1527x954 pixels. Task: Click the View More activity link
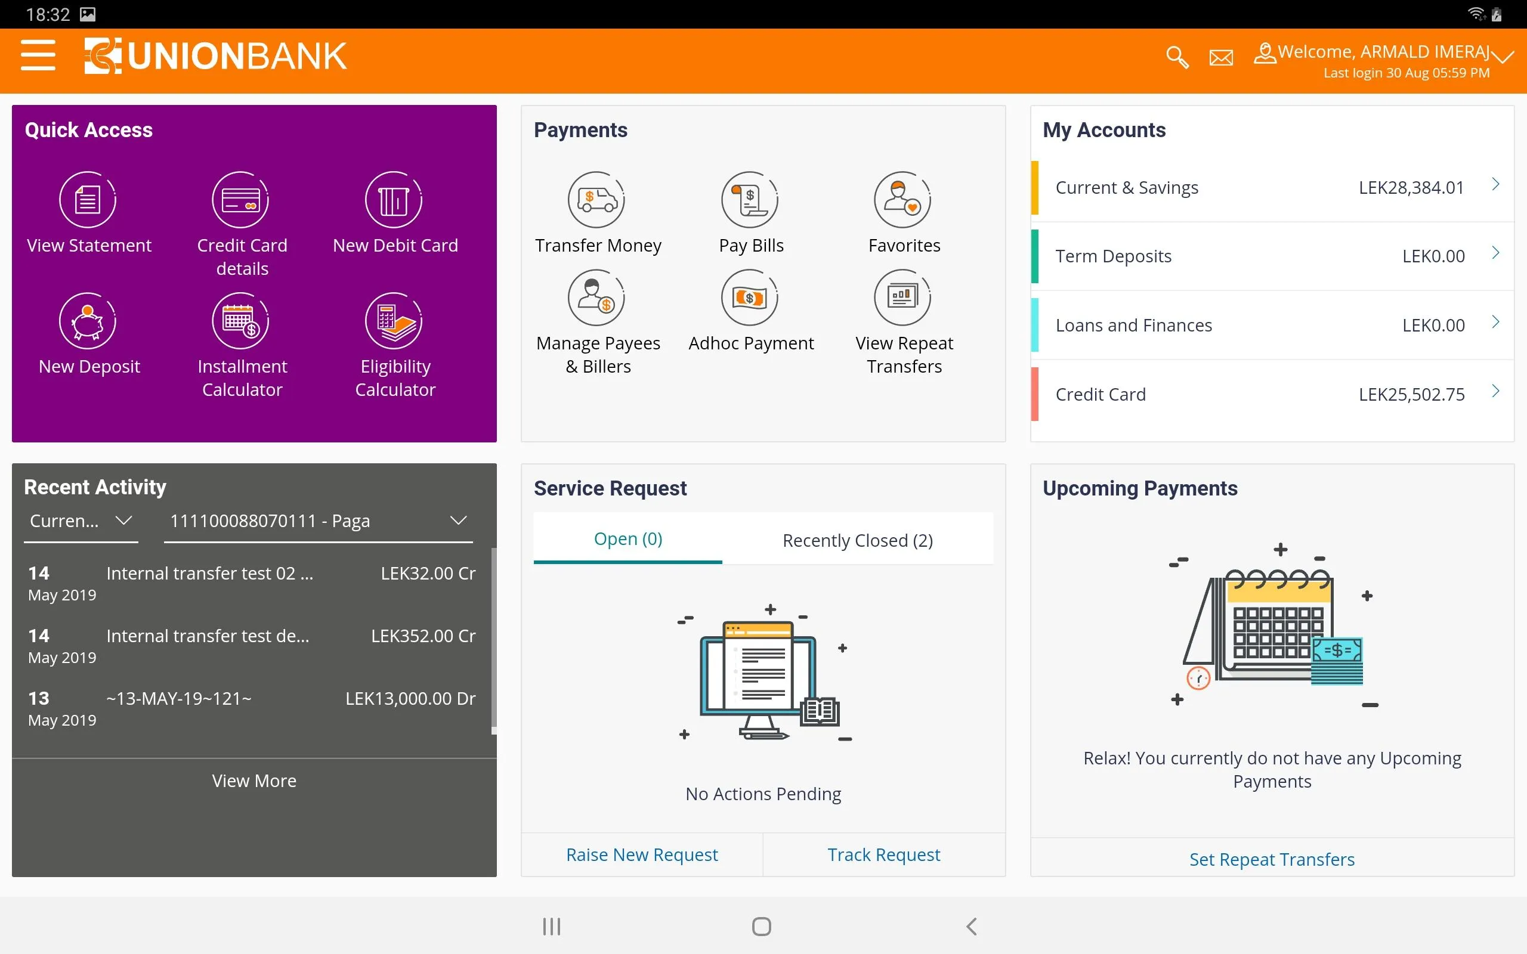(253, 780)
